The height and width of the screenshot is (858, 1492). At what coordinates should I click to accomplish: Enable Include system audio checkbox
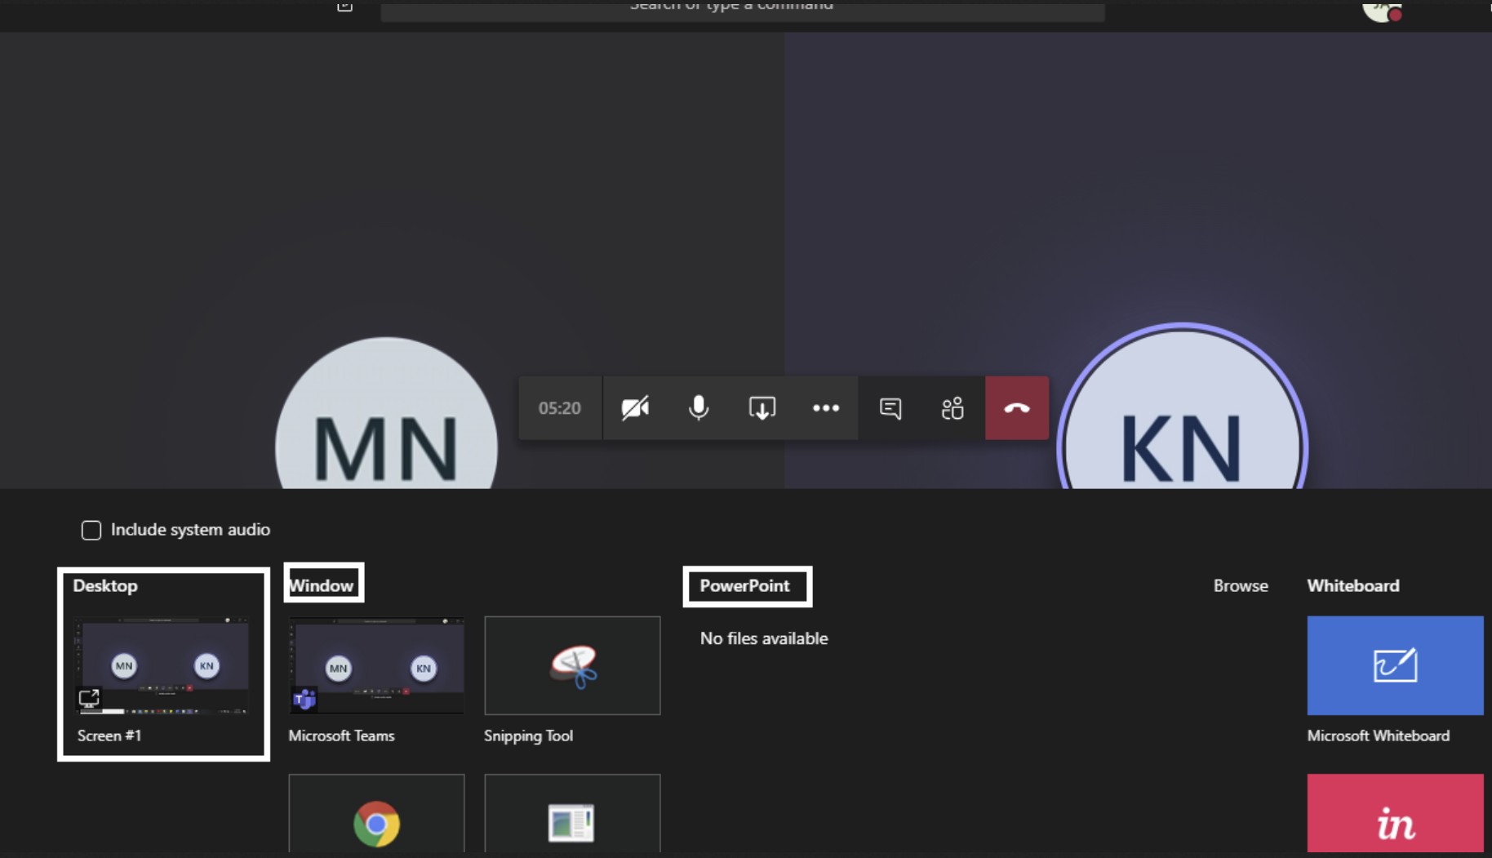point(91,531)
